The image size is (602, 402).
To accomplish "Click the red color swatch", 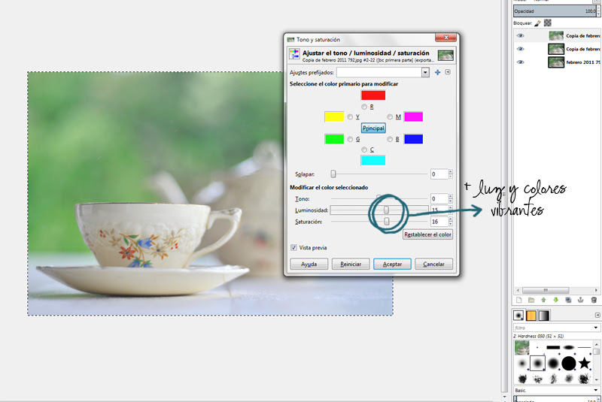I will [x=373, y=95].
